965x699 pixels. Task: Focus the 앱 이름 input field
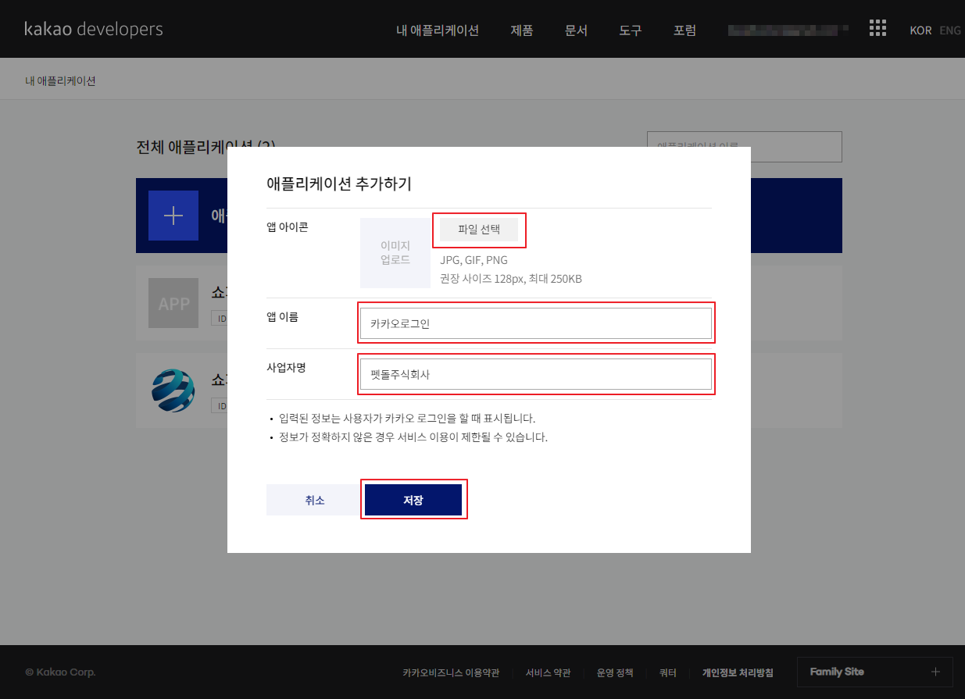(536, 323)
